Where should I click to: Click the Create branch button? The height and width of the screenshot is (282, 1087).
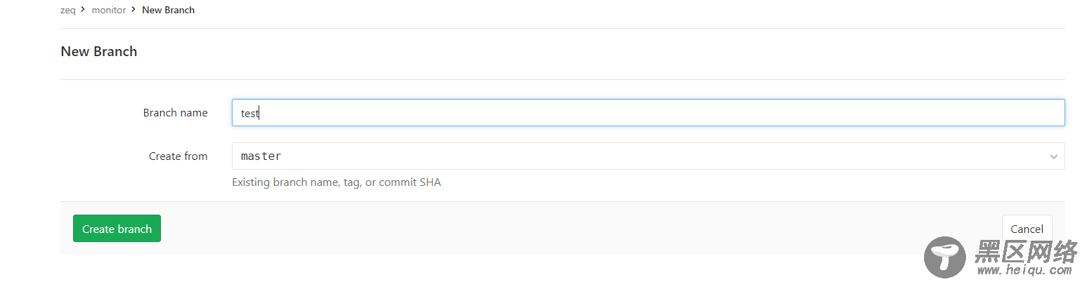tap(117, 229)
